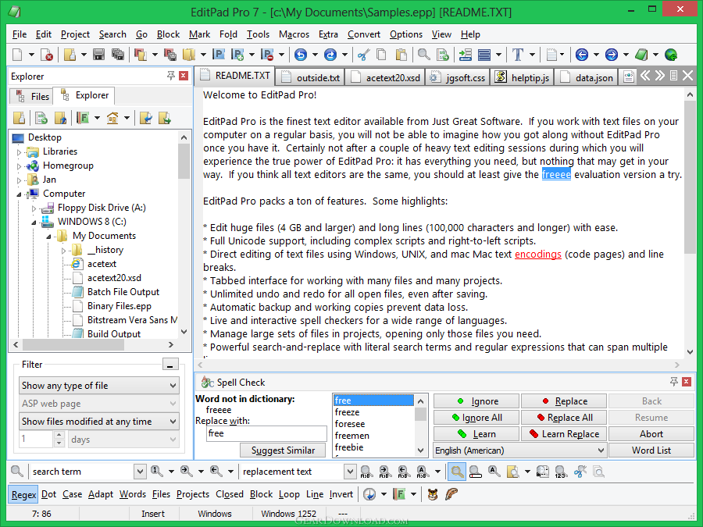Click the Copy icon in toolbar

click(381, 55)
